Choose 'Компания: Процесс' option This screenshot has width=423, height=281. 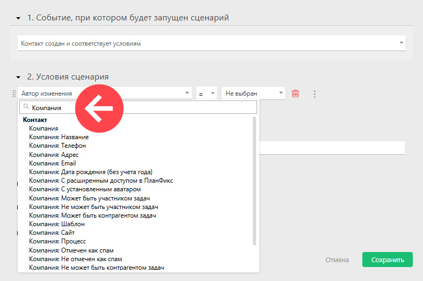(57, 241)
